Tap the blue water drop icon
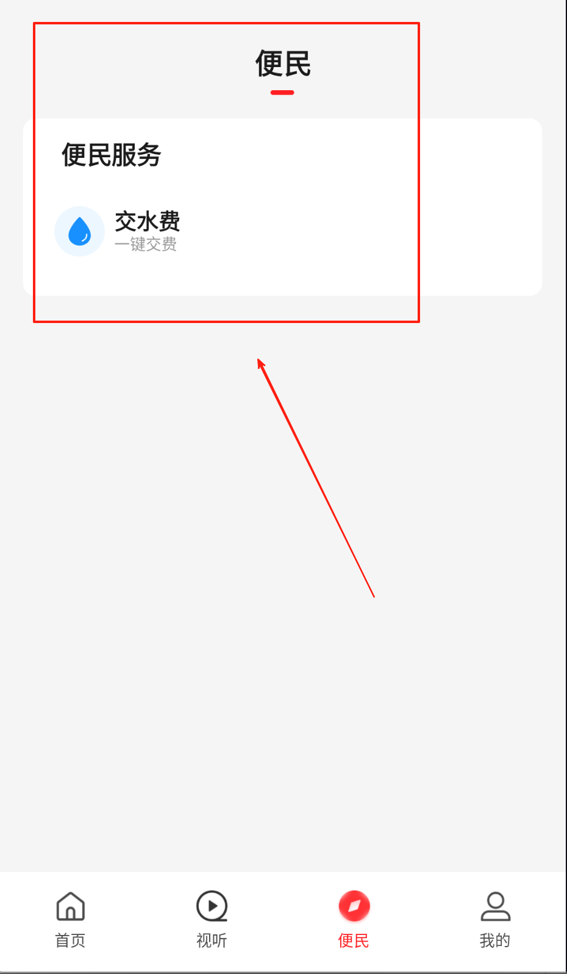This screenshot has height=974, width=567. 80,231
